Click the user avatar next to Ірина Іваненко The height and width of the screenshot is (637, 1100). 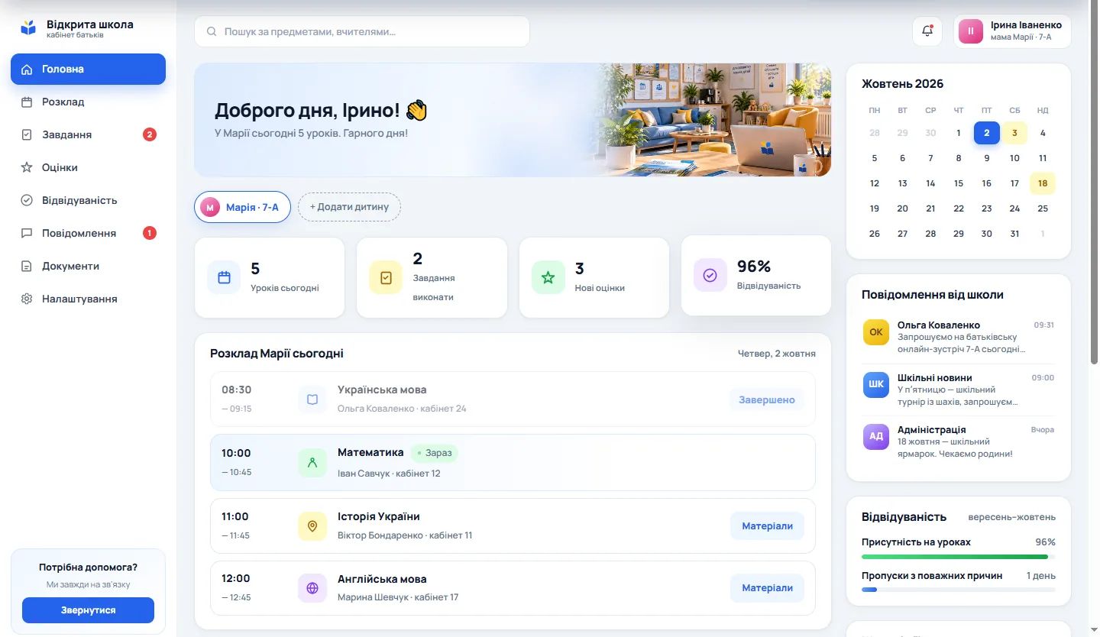971,31
